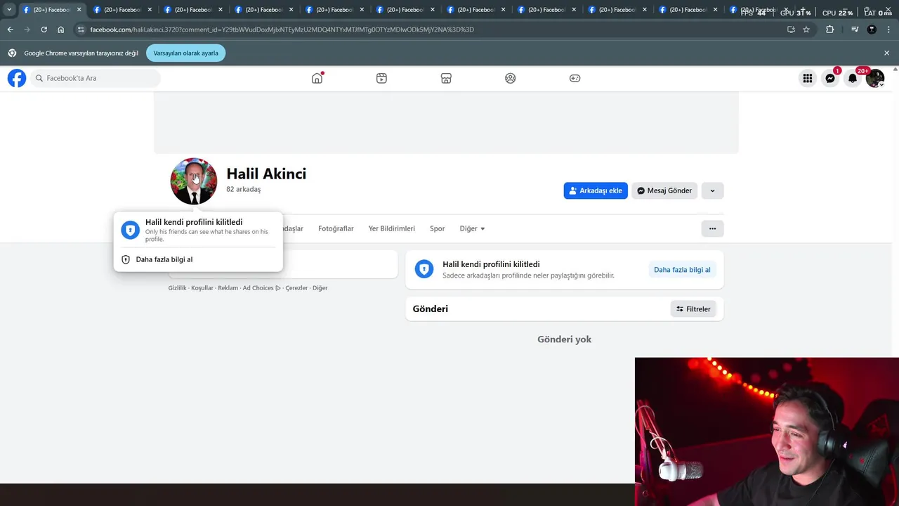The image size is (899, 506).
Task: Open the Fotoğraflar tab
Action: [336, 228]
